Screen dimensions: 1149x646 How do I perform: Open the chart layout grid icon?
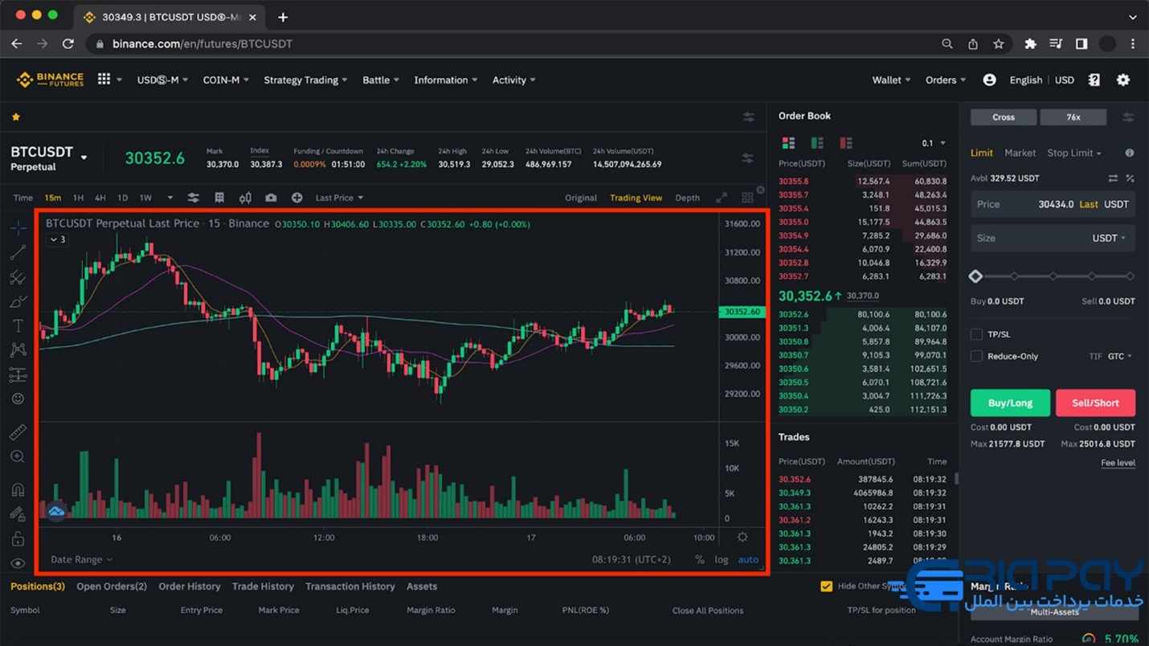(x=747, y=198)
